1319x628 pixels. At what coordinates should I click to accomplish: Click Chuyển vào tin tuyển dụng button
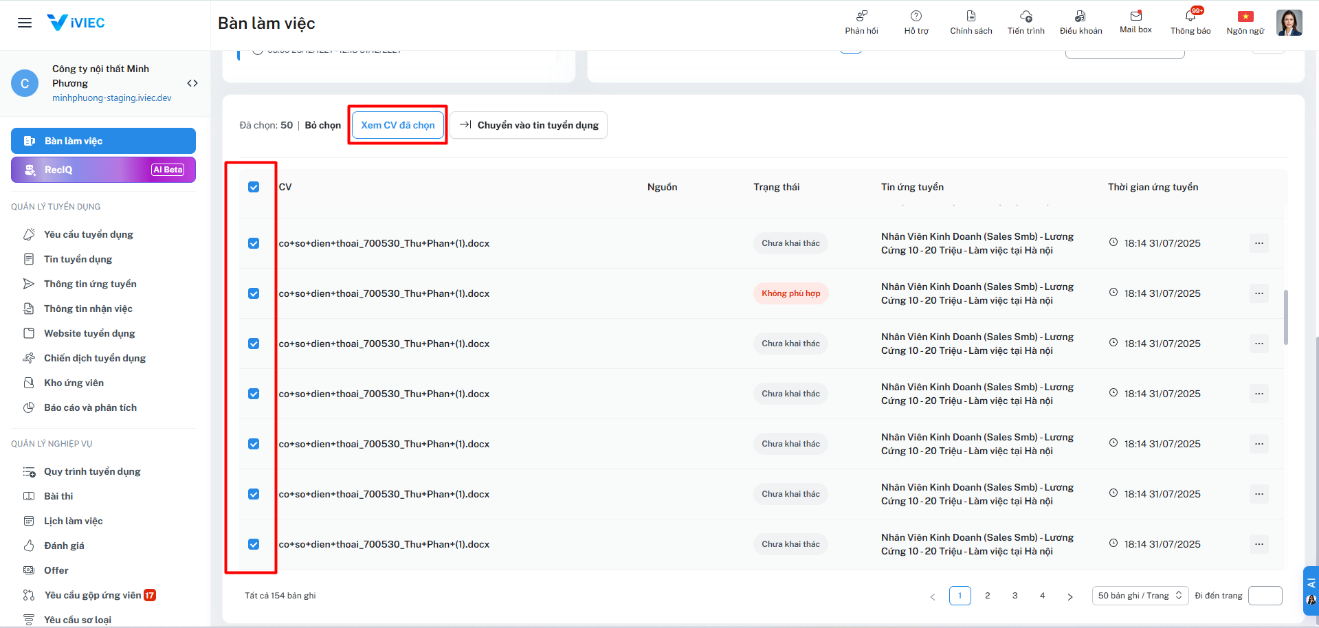coord(529,125)
